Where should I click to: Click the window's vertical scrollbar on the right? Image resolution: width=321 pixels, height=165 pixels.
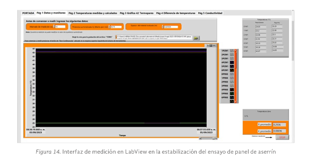(293, 41)
